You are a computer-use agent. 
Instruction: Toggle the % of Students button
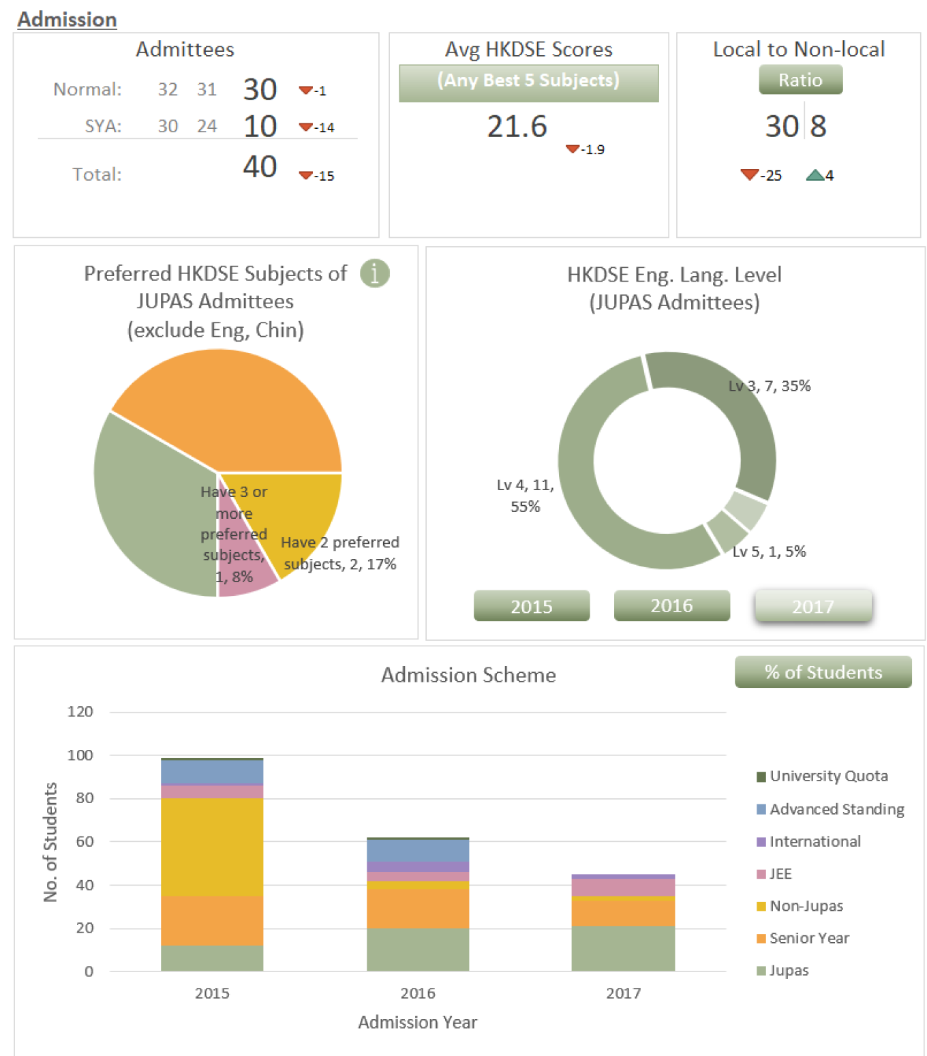[823, 672]
